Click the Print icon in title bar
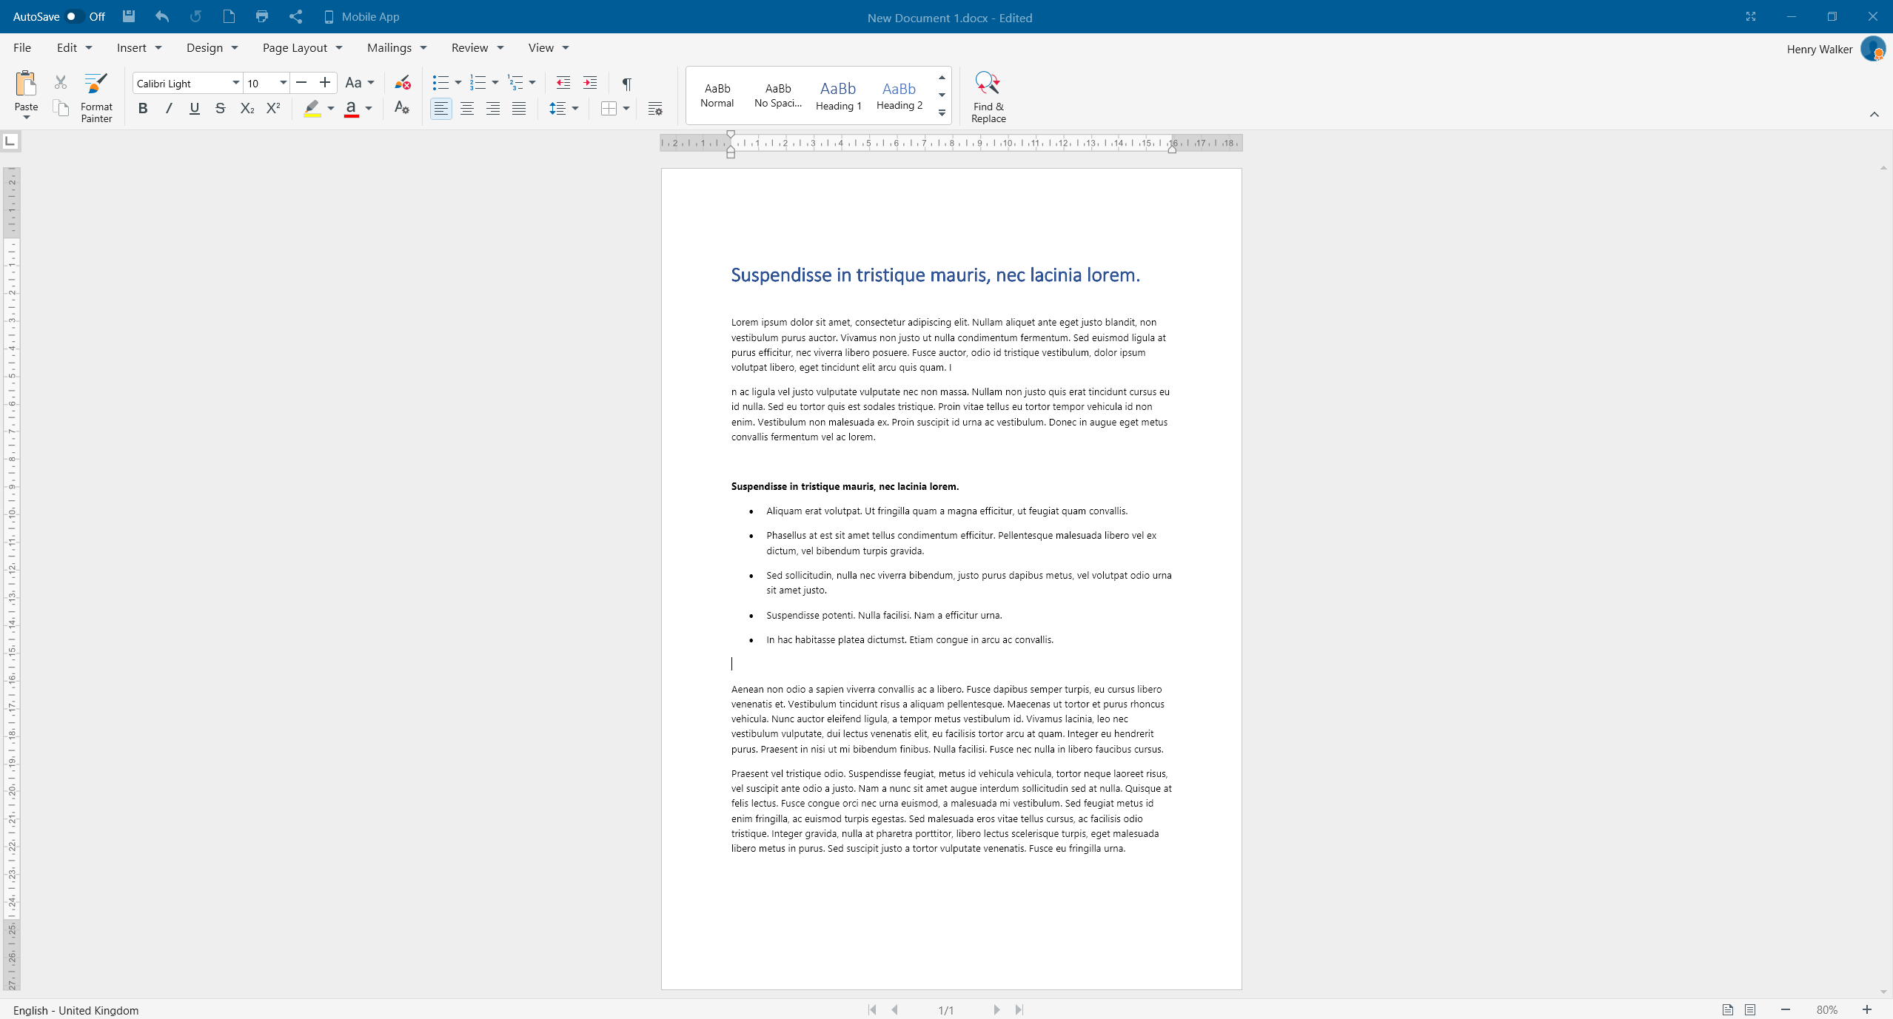1893x1019 pixels. (x=261, y=16)
